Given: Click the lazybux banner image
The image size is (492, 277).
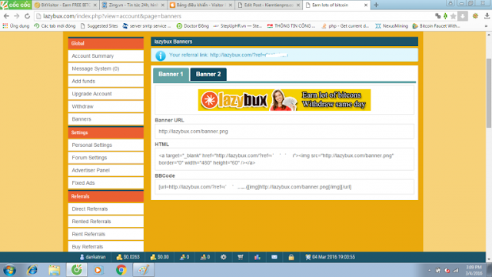Looking at the screenshot, I should [284, 100].
